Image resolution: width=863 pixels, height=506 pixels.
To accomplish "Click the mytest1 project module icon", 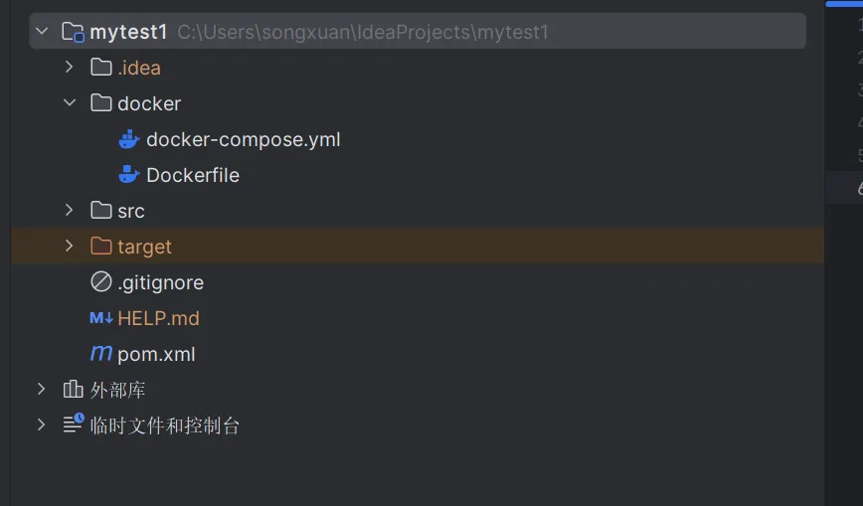I will click(x=74, y=32).
